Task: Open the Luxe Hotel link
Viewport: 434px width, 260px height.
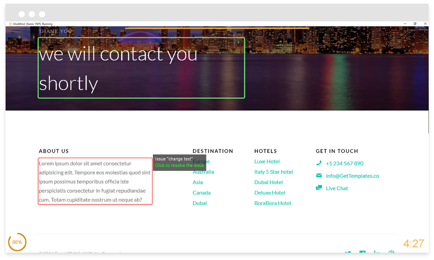Action: pos(267,161)
